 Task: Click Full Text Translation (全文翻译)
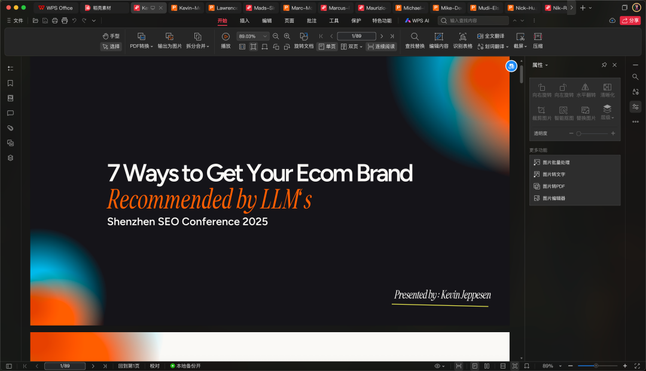490,36
